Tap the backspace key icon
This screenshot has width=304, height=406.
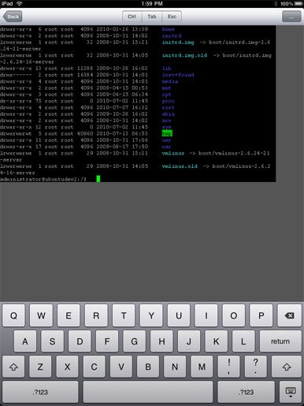289,315
